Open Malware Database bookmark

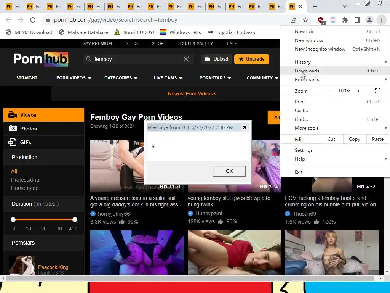click(83, 32)
